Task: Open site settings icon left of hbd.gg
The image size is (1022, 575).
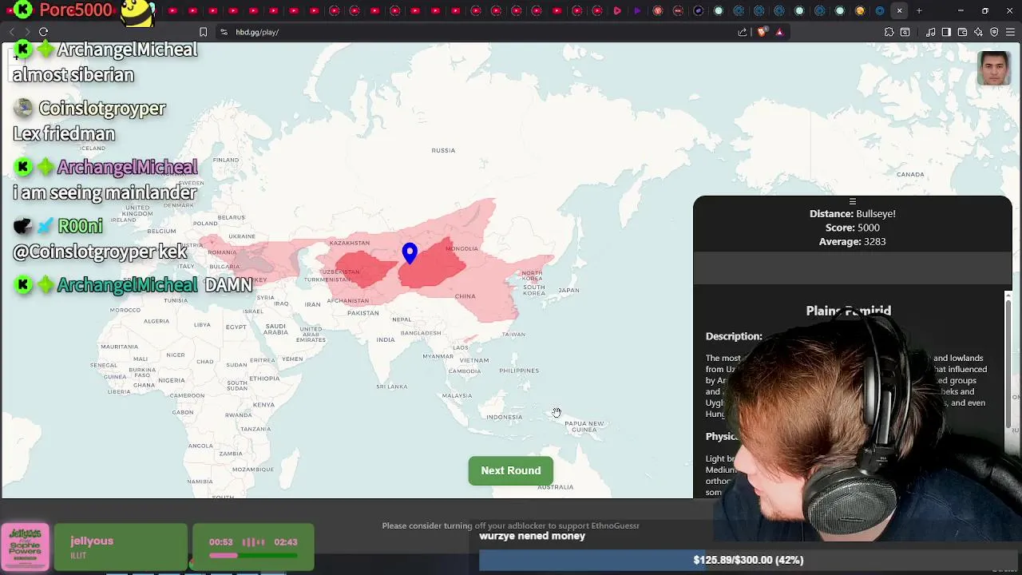Action: [224, 32]
